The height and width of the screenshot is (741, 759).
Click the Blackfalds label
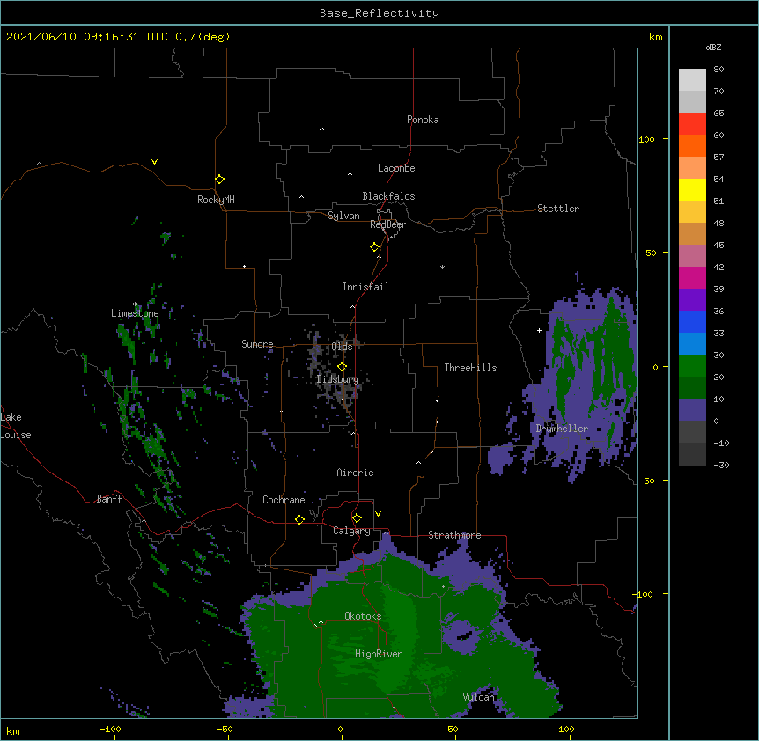(x=388, y=196)
